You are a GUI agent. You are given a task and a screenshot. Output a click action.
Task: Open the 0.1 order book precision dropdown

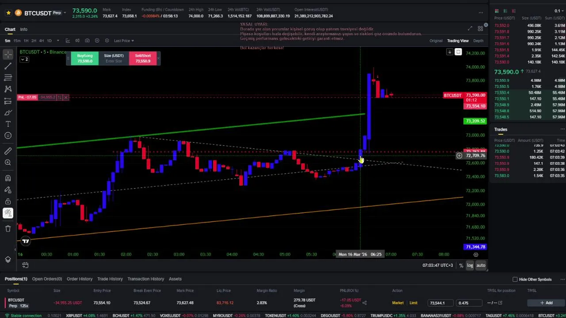[x=559, y=11]
